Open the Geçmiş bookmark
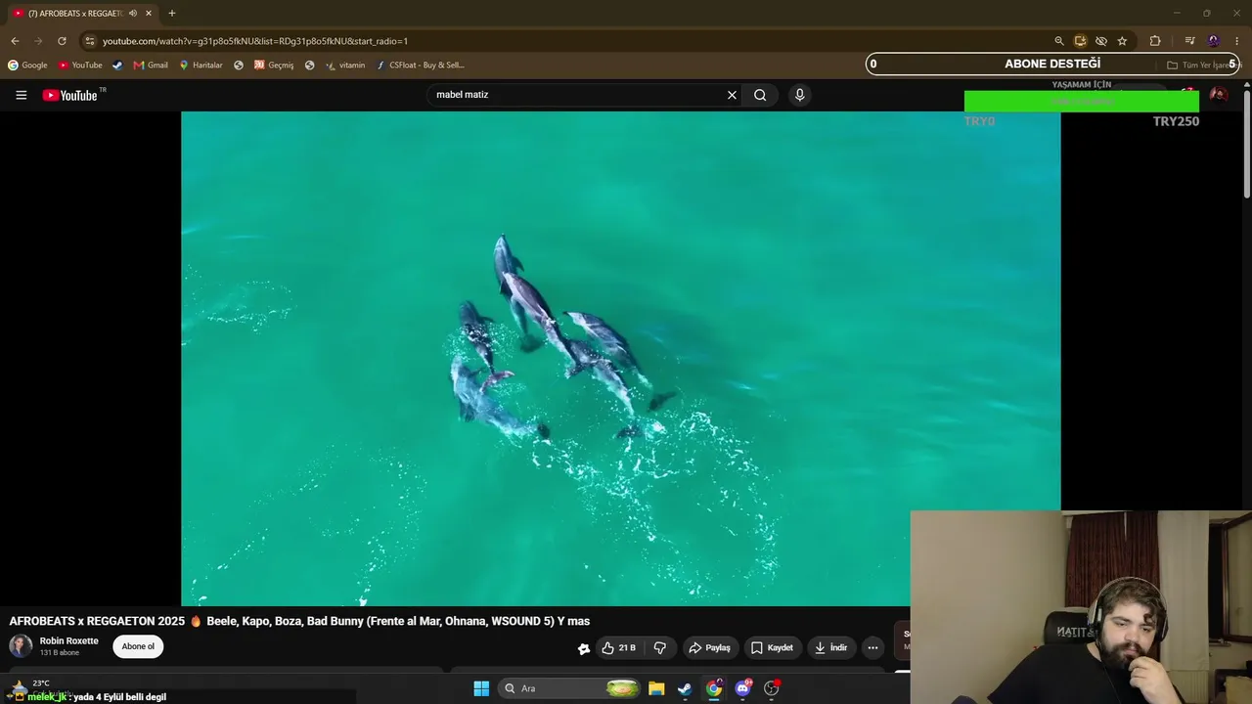The width and height of the screenshot is (1252, 704). [x=274, y=66]
